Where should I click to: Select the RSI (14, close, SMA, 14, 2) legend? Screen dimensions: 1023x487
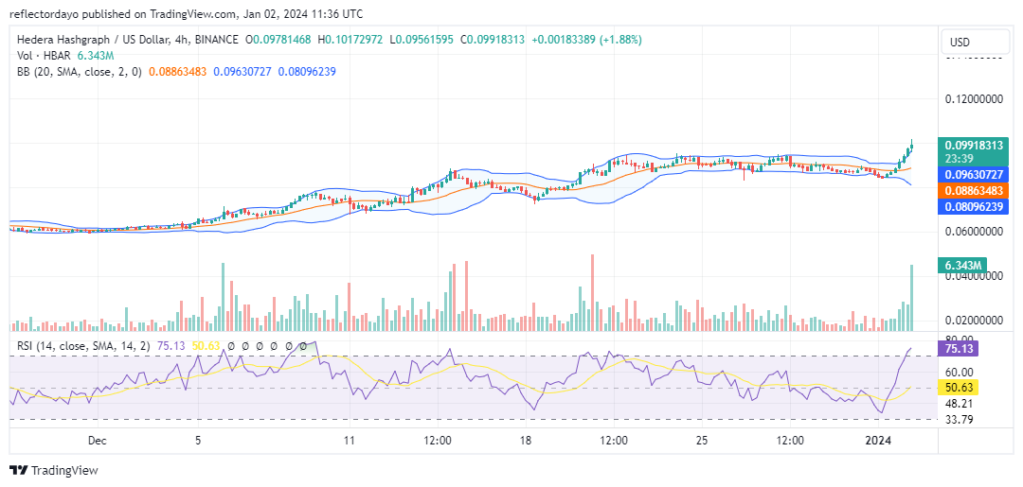[83, 346]
